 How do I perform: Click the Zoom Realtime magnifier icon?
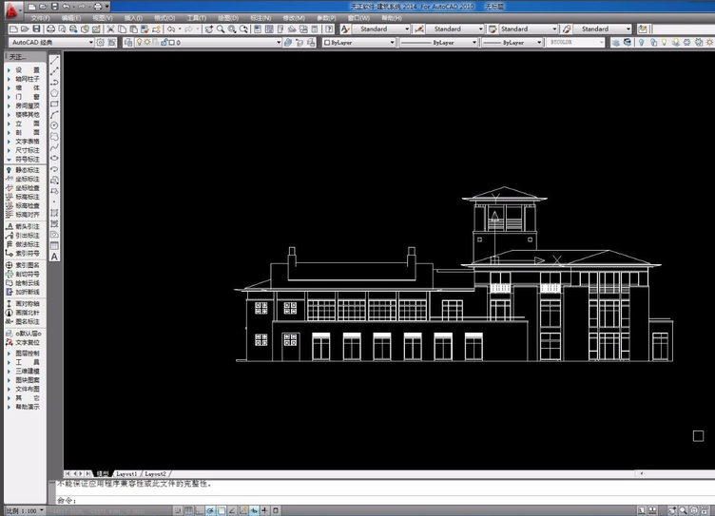pos(221,29)
